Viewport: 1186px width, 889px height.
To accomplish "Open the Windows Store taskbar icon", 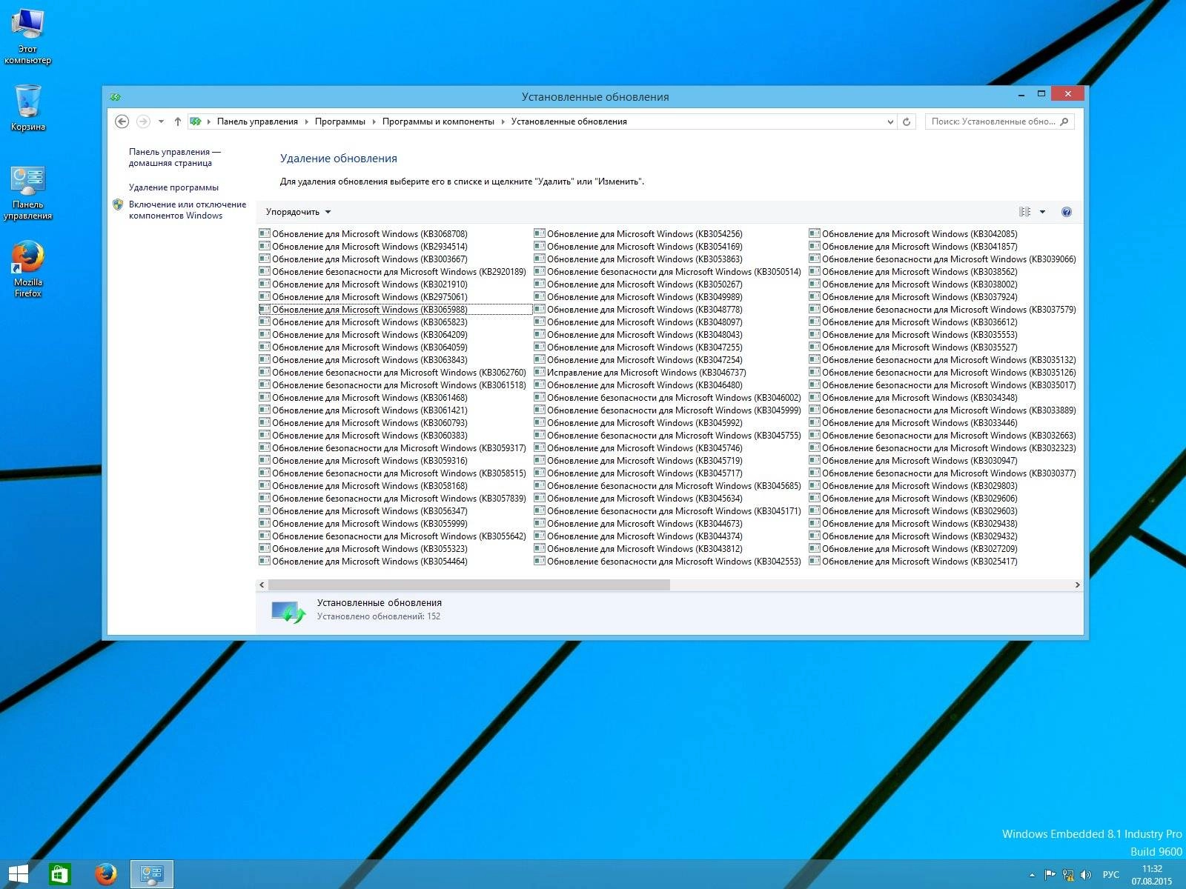I will (59, 874).
